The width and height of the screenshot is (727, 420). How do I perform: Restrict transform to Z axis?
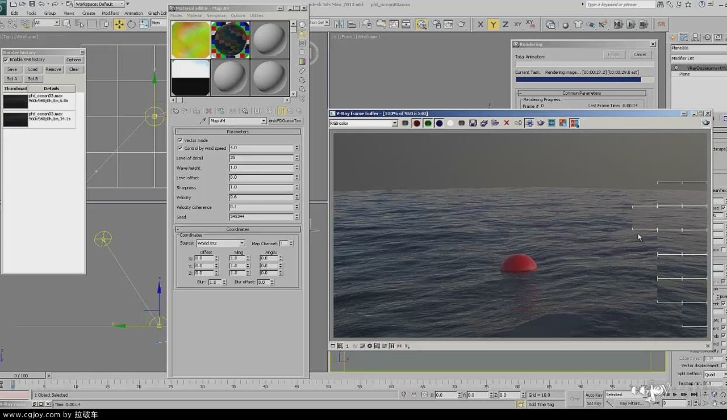coord(505,24)
